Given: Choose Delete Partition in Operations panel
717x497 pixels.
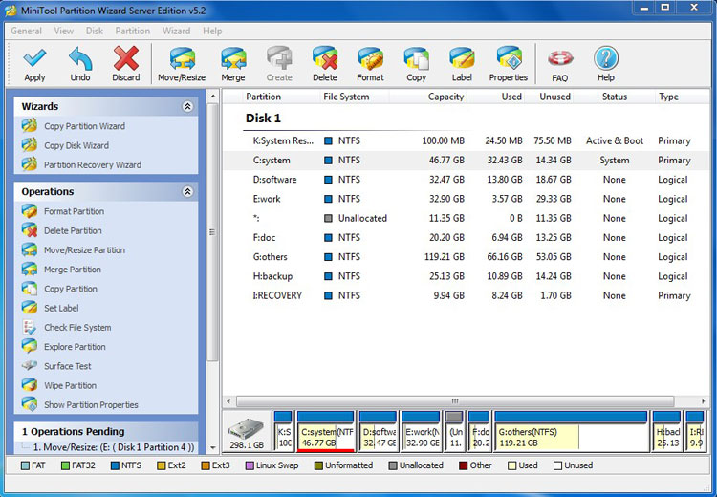Looking at the screenshot, I should pos(73,230).
